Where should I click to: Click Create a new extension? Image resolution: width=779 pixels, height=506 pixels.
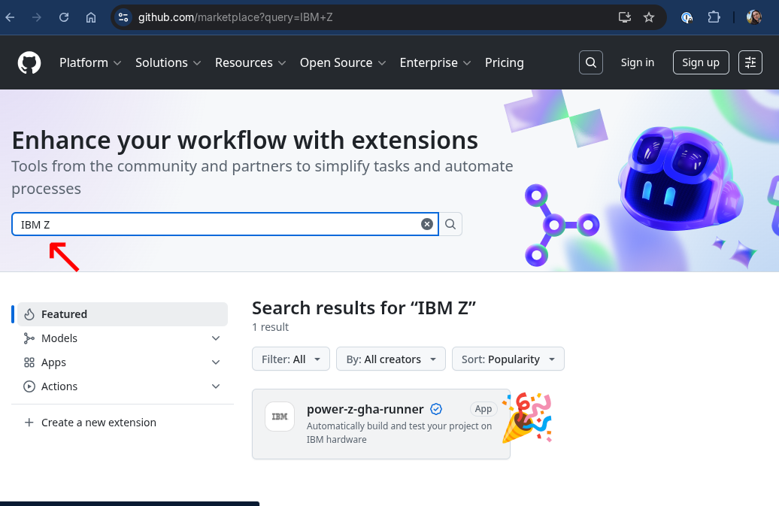click(99, 423)
